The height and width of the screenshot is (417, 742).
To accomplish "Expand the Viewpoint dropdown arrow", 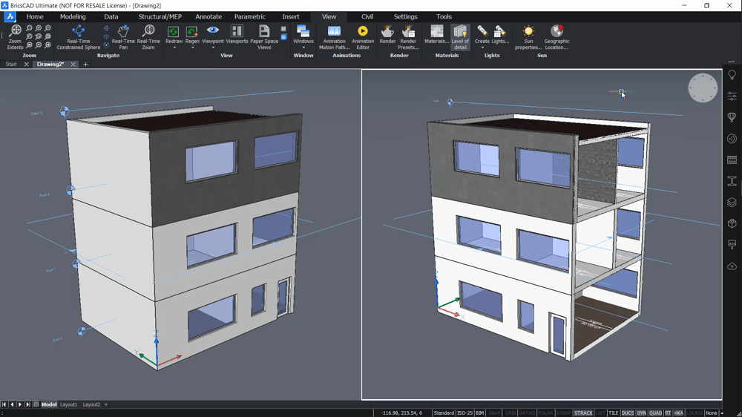I will 213,47.
